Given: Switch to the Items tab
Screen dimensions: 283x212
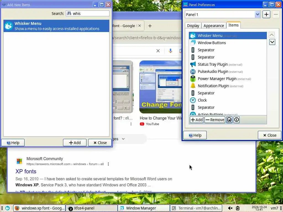Looking at the screenshot, I should [233, 25].
